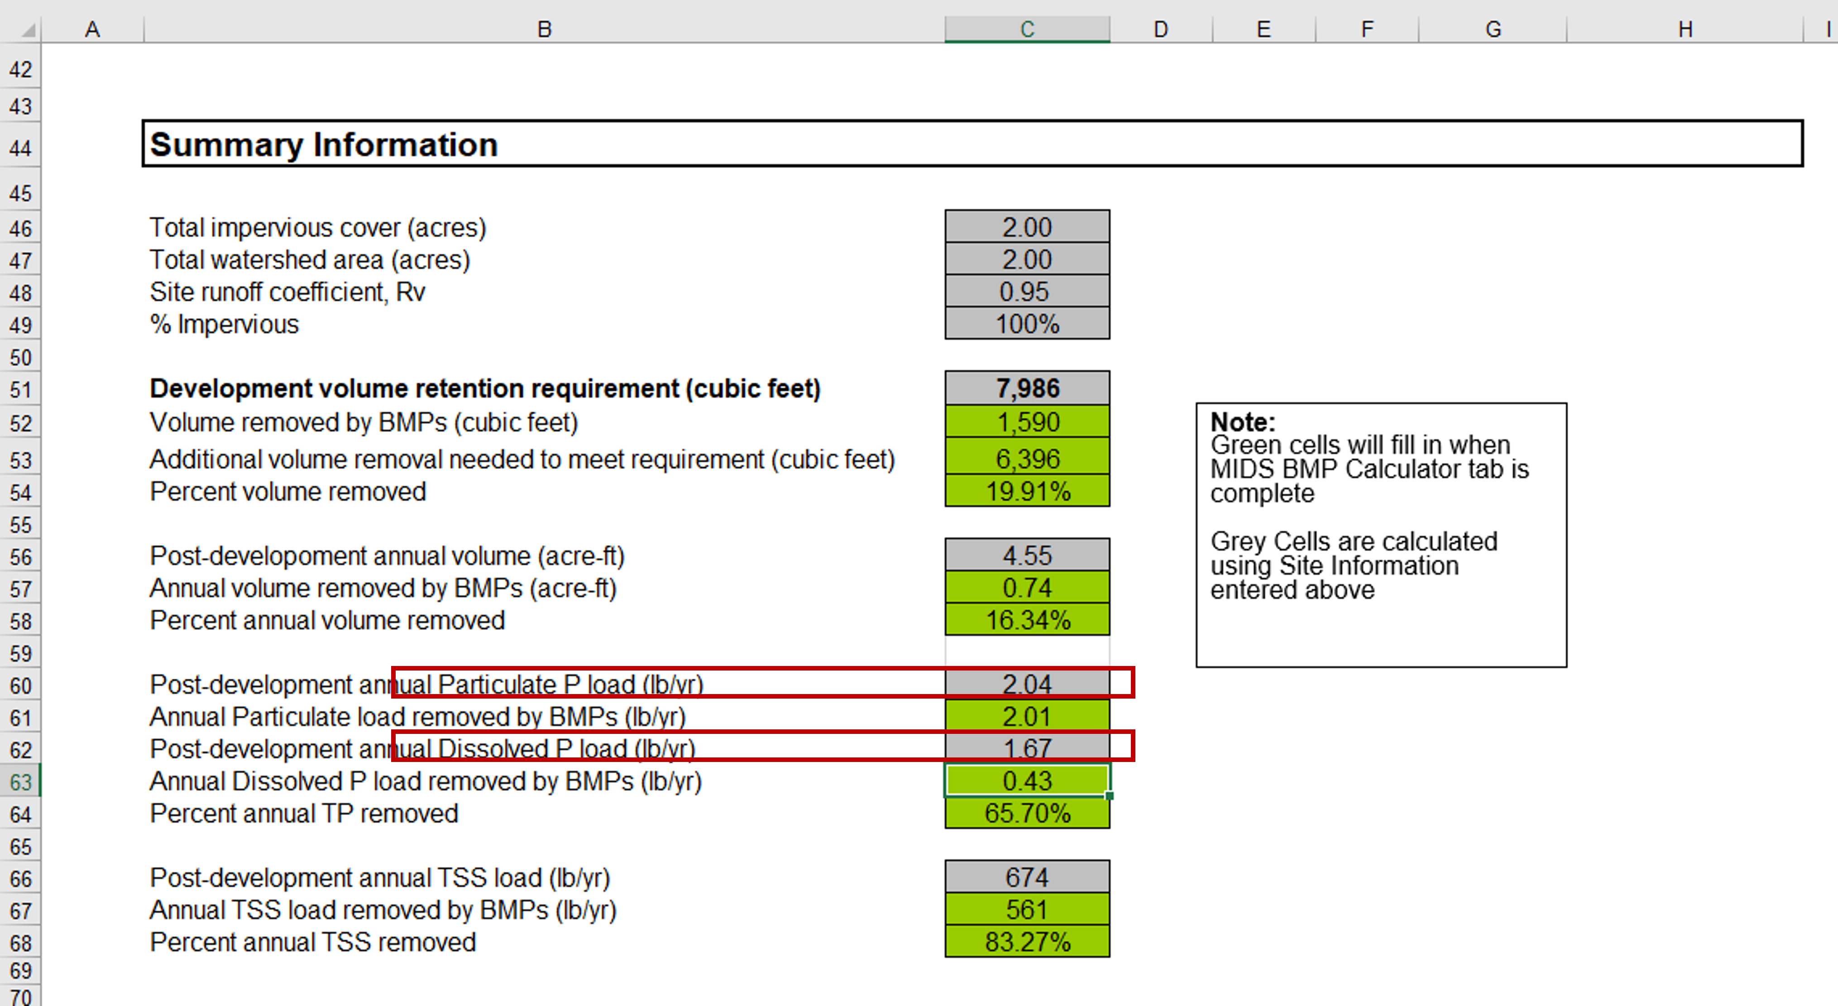Select the 1,590 volume removed cell
1838x1006 pixels.
[1027, 422]
